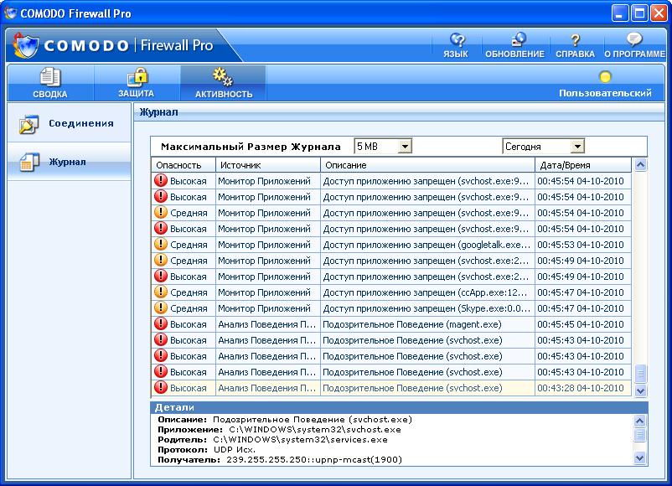Click the log list scrollbar thumb
Screen dimensions: 672x486
tap(640, 374)
